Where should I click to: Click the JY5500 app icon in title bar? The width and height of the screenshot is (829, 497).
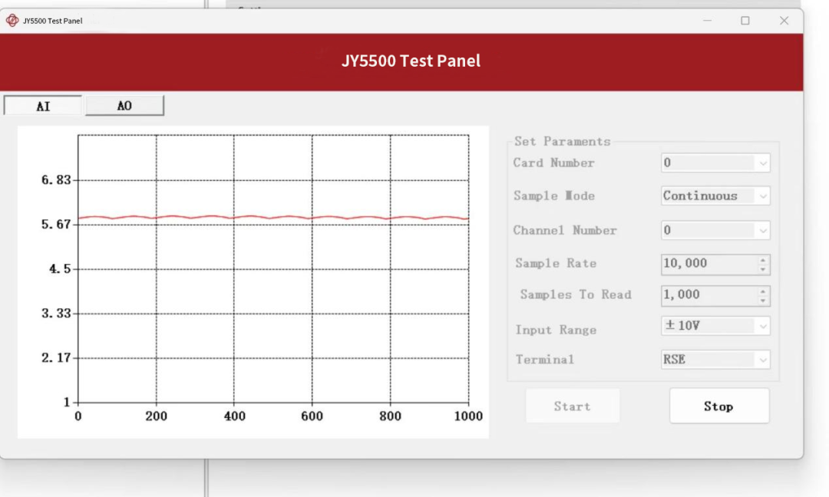click(x=12, y=21)
